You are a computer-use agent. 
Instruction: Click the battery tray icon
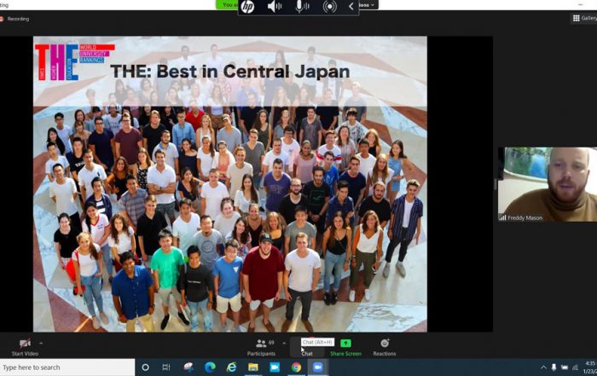[x=565, y=367]
